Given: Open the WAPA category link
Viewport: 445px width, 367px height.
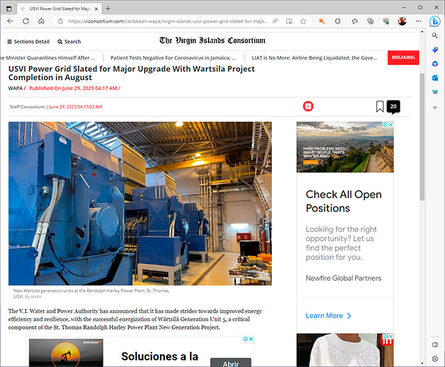Looking at the screenshot, I should coord(15,88).
